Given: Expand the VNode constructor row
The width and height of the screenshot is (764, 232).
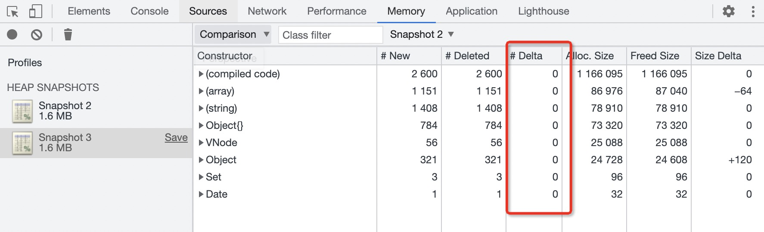Looking at the screenshot, I should click(201, 143).
